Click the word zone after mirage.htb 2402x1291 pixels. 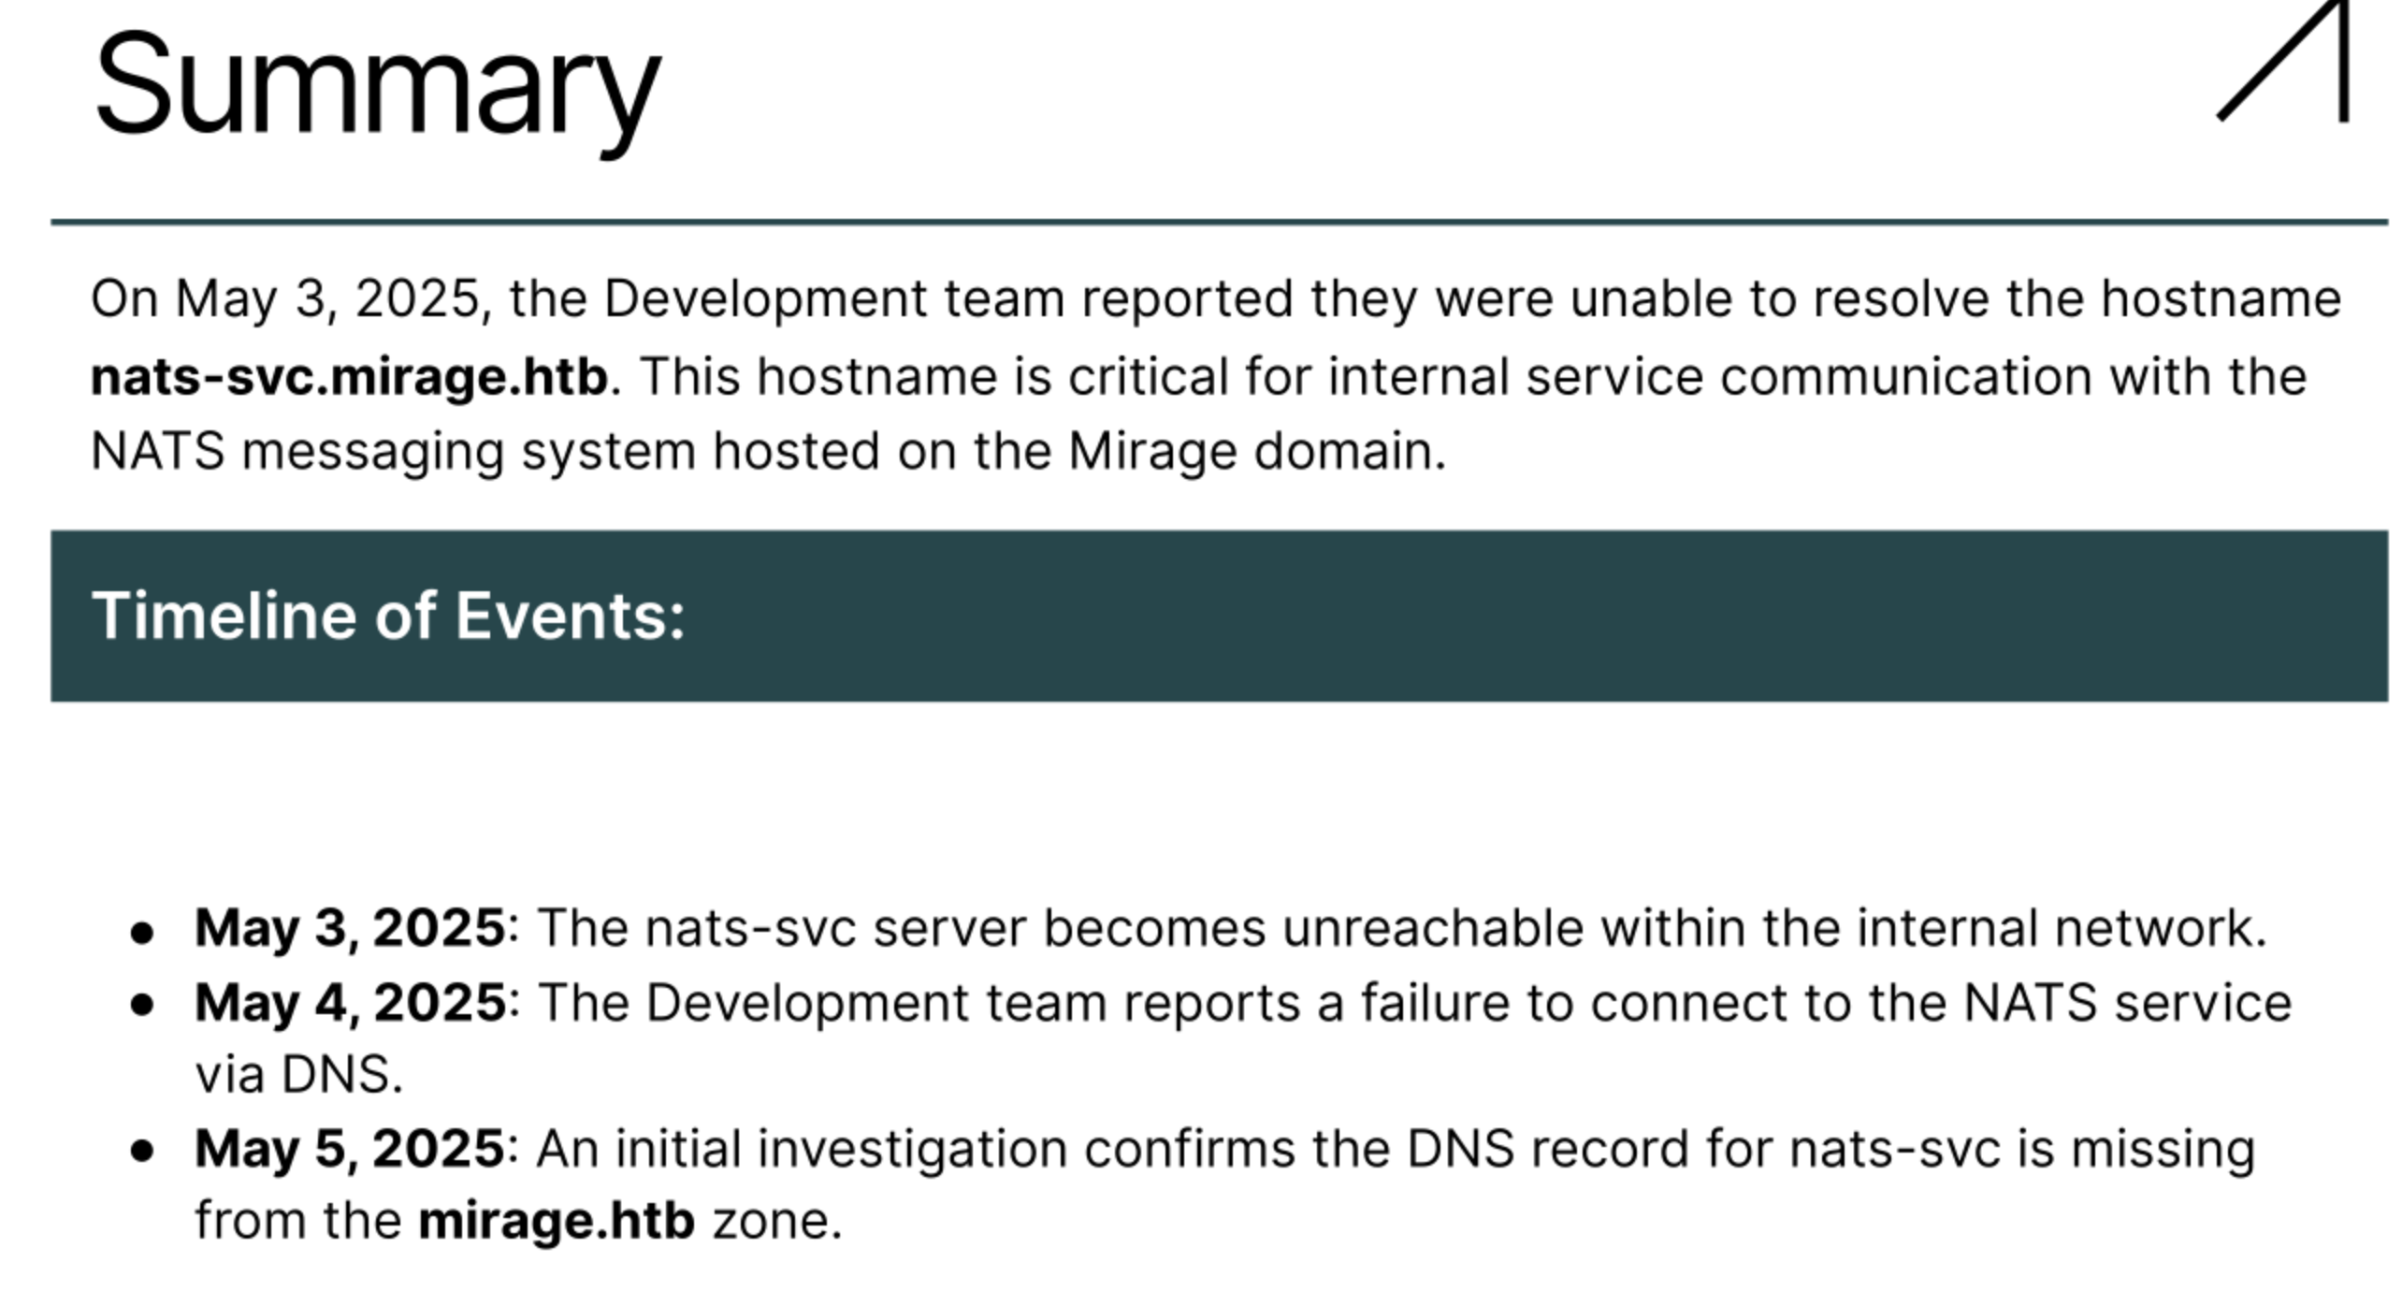(x=776, y=1221)
